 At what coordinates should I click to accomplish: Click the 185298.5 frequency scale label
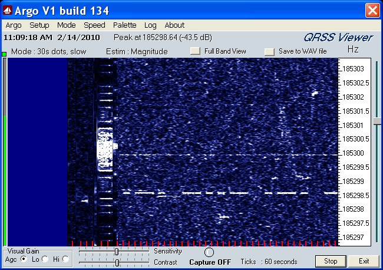[x=356, y=196]
